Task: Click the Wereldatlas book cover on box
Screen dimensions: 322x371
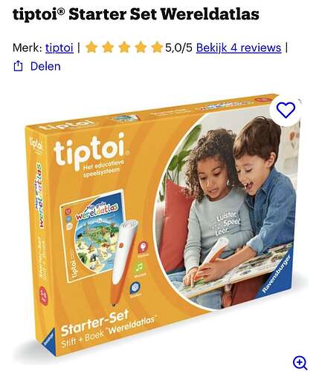Action: (92, 235)
